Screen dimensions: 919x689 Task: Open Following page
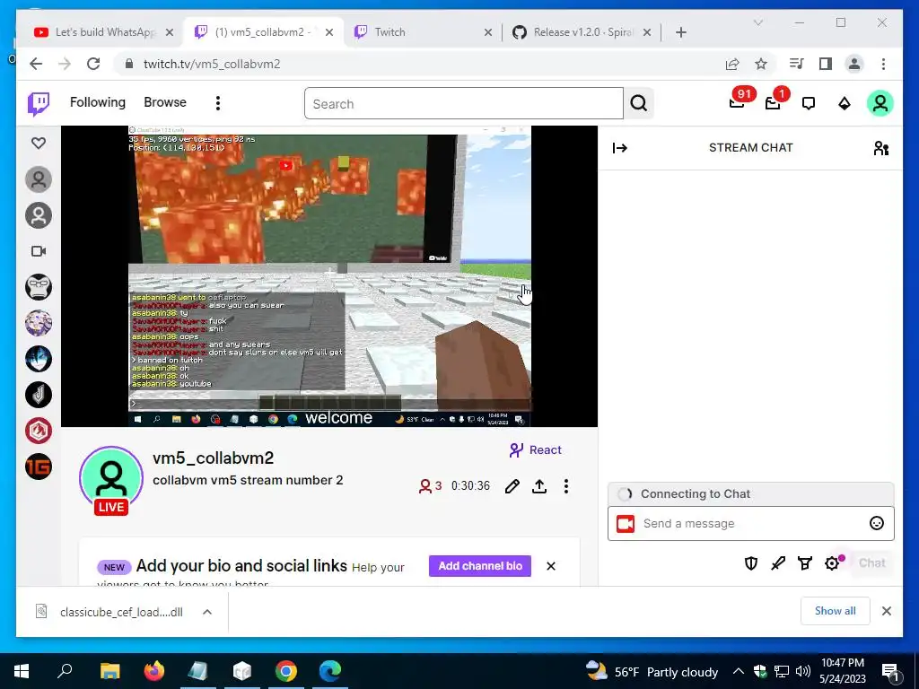coord(98,102)
